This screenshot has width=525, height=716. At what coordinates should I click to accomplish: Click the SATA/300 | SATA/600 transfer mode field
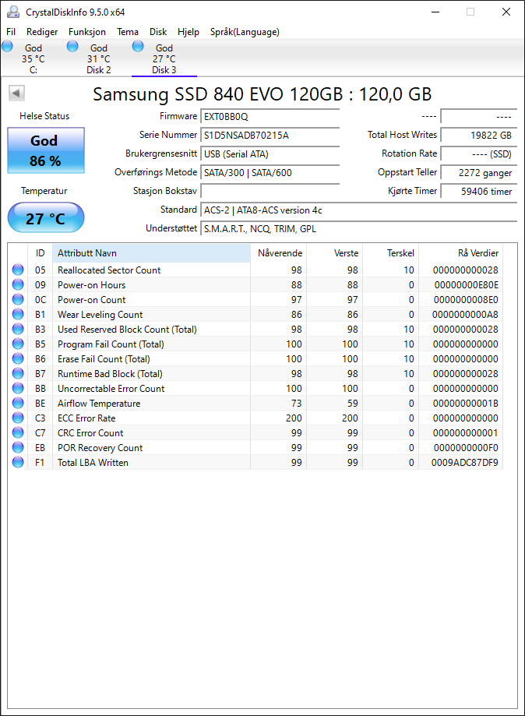270,173
